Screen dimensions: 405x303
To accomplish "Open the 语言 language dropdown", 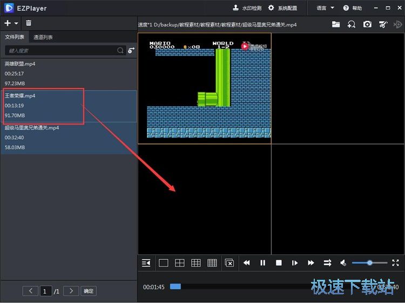I will click(325, 8).
